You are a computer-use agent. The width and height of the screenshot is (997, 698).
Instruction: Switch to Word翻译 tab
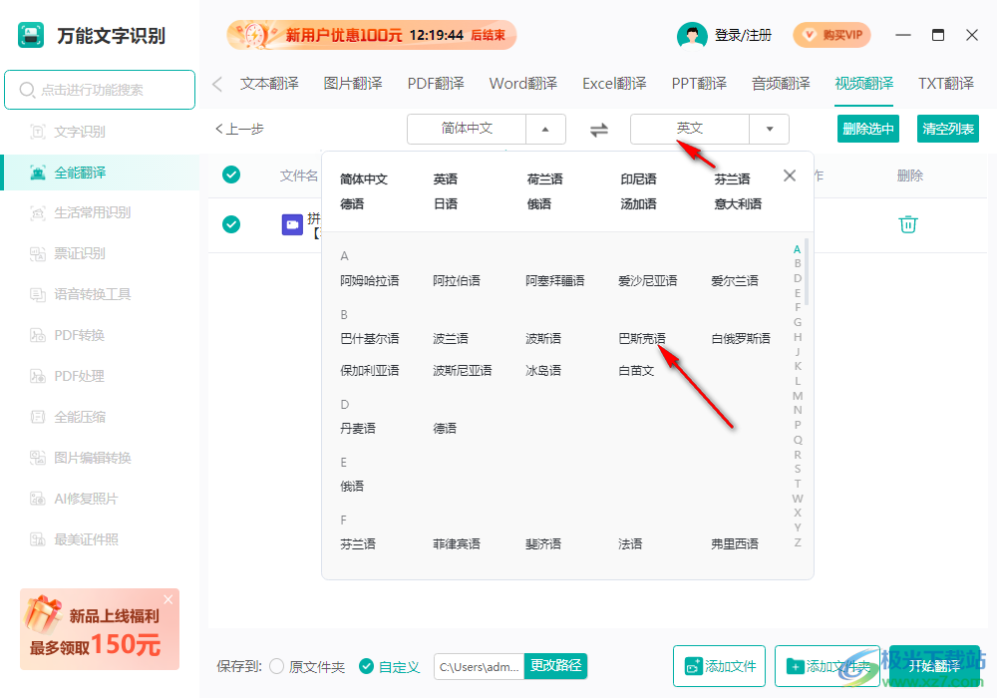pos(522,84)
